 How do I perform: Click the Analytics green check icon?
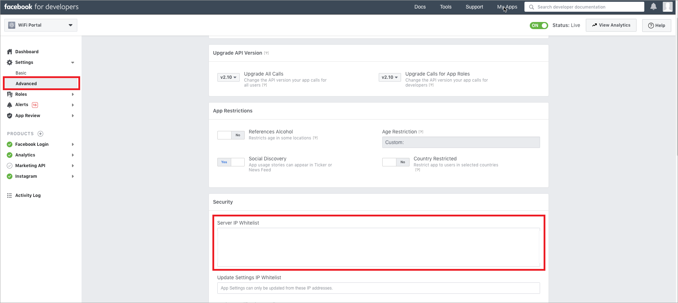(x=10, y=155)
